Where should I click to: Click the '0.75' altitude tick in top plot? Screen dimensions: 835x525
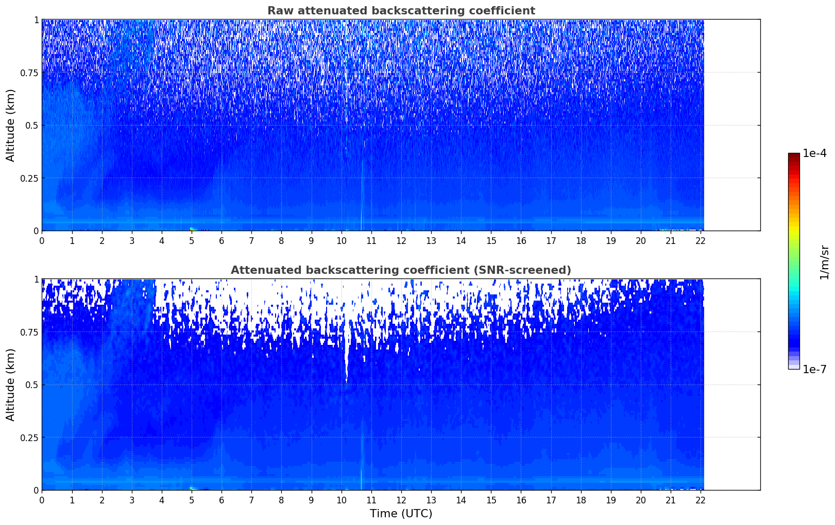click(x=29, y=73)
